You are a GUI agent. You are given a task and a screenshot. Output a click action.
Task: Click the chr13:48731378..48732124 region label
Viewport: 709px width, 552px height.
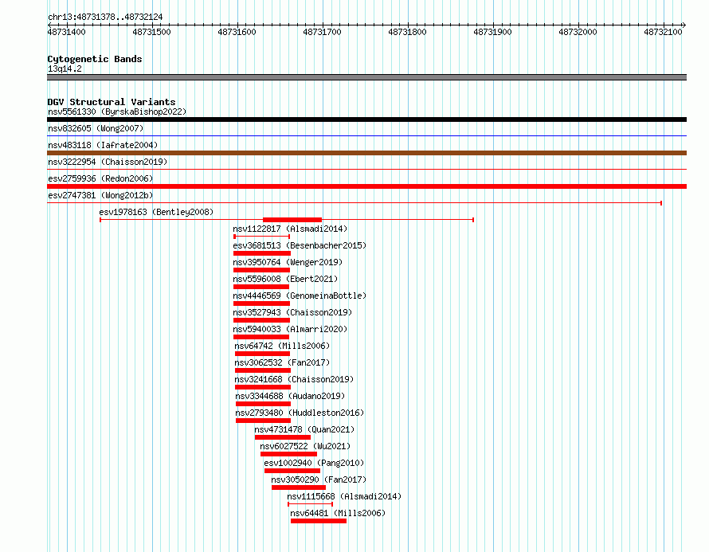[x=105, y=17]
